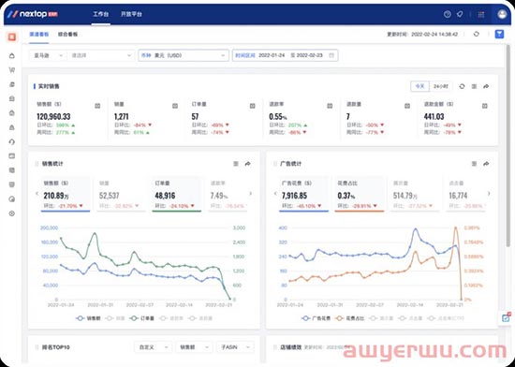Switch to the 综合看板 dashboard tab

[x=67, y=34]
